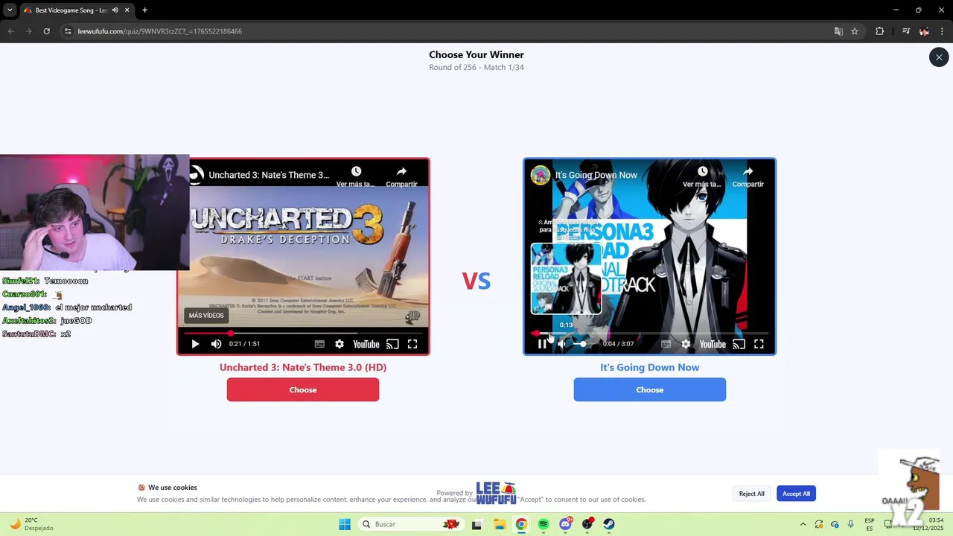Viewport: 953px width, 536px height.
Task: Open channel avatar on Persona 3 video
Action: 540,175
